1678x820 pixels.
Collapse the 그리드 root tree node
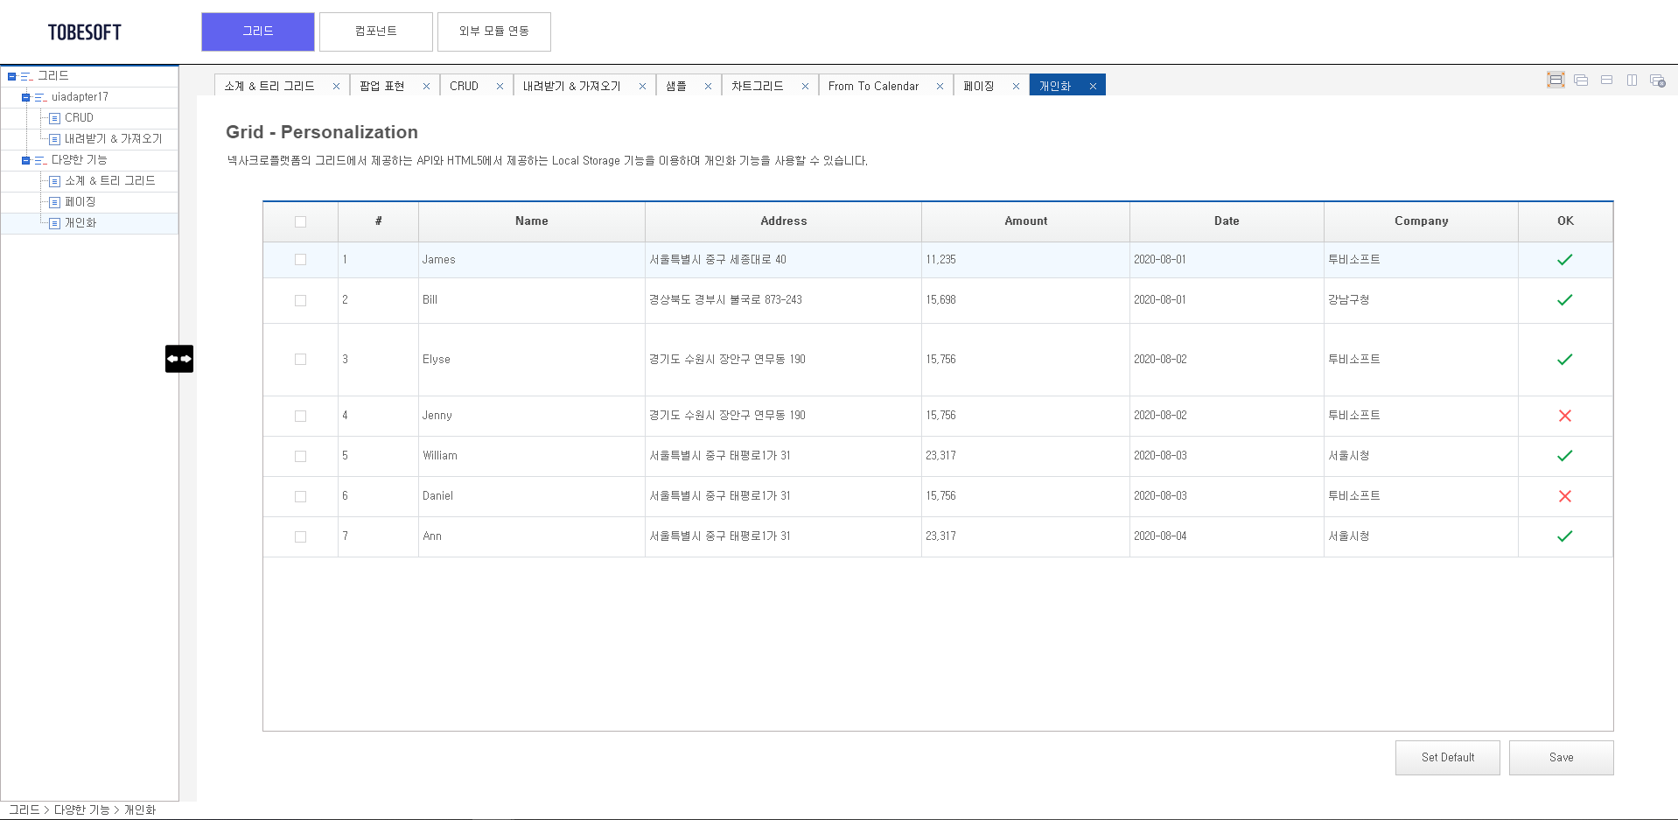pos(10,75)
